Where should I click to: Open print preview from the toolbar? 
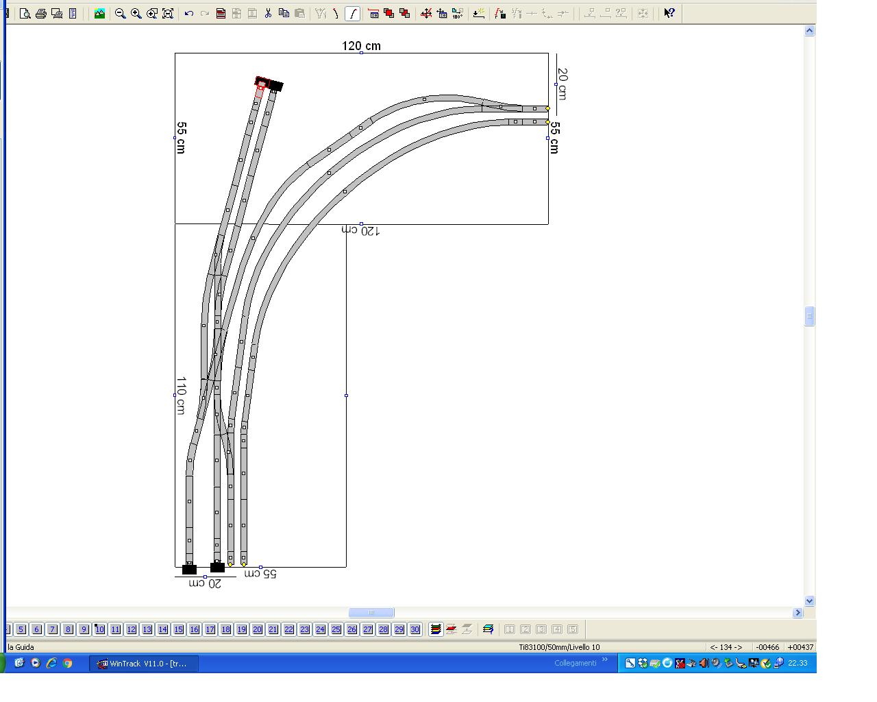[25, 13]
